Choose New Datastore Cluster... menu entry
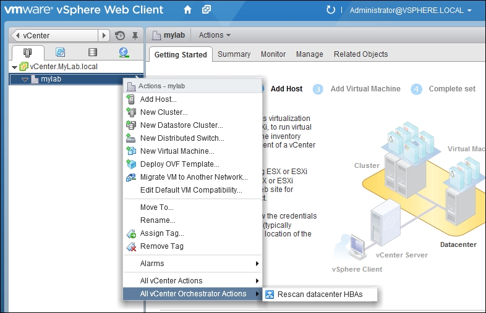486x313 pixels. click(192, 125)
